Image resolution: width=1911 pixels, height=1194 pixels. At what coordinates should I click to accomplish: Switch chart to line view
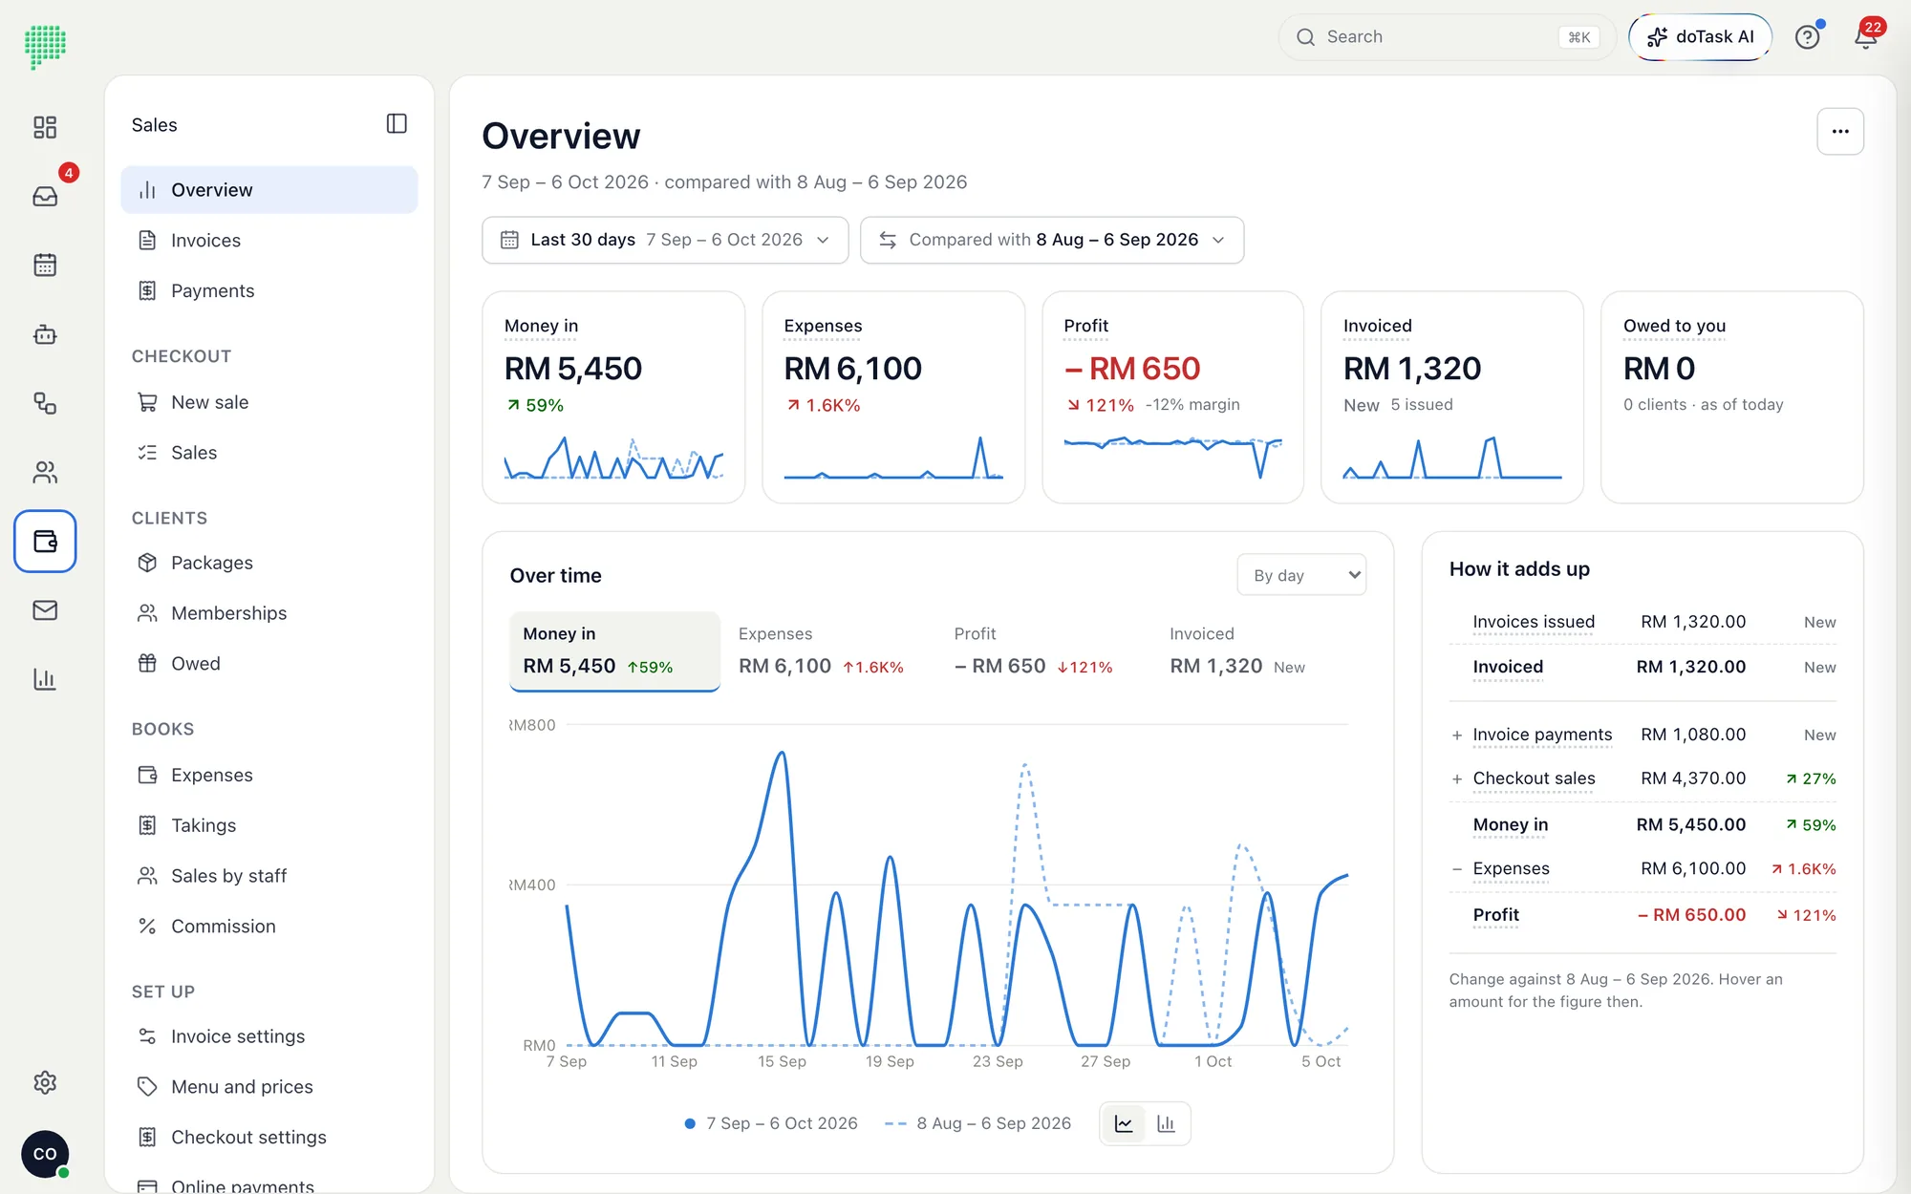[1124, 1123]
